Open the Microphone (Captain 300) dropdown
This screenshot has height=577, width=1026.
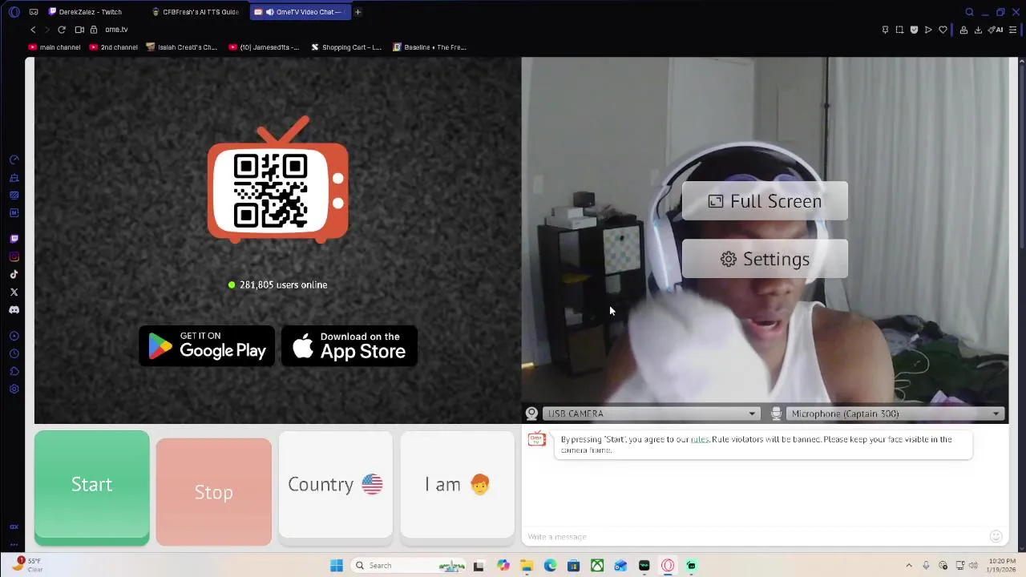click(x=895, y=414)
